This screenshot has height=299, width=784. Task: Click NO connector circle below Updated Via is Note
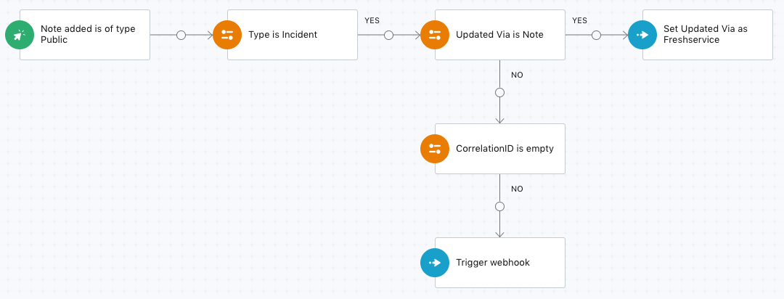pyautogui.click(x=499, y=92)
